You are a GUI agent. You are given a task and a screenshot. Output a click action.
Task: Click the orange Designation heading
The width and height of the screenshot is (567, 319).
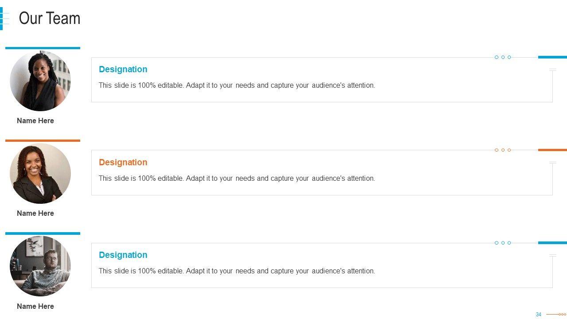click(123, 162)
